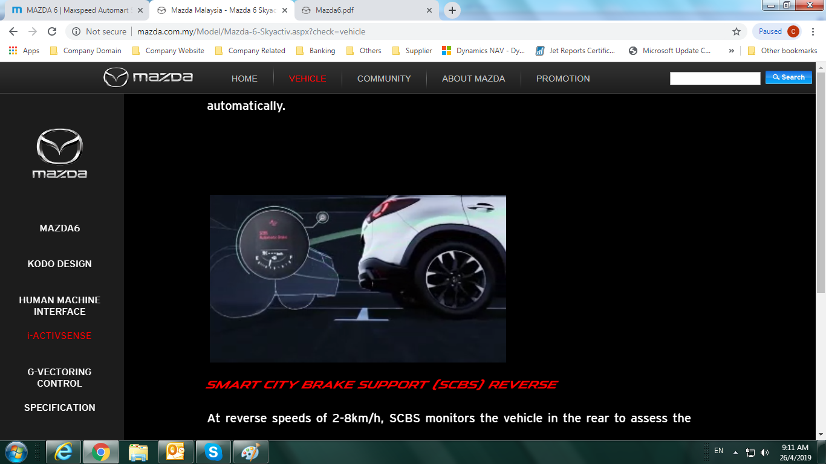Open the Chrome three-dot menu
The height and width of the screenshot is (464, 826).
(813, 31)
